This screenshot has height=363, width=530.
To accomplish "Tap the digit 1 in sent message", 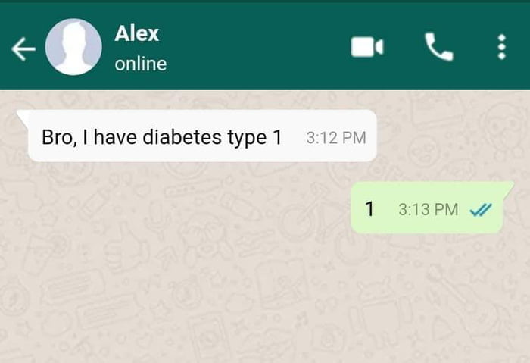I will tap(369, 208).
